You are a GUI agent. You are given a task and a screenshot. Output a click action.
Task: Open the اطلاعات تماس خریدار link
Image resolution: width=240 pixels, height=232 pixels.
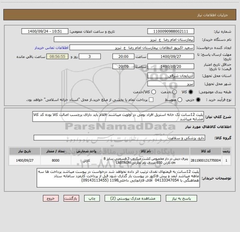tap(51, 48)
